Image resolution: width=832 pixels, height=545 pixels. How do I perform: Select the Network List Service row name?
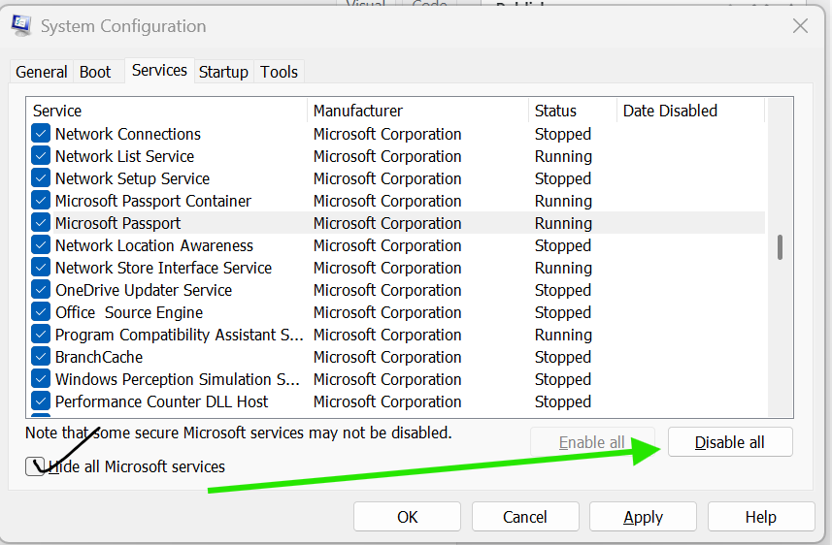tap(124, 156)
